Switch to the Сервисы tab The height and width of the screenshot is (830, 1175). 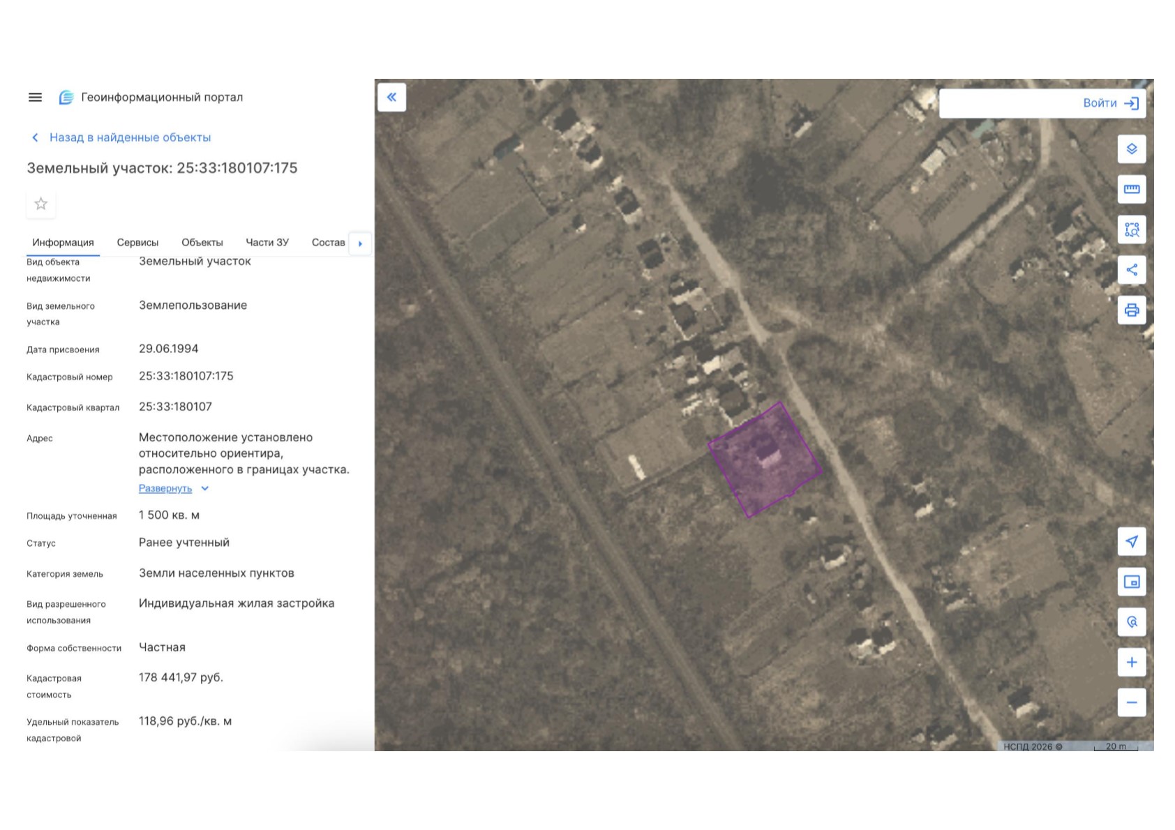(x=137, y=243)
